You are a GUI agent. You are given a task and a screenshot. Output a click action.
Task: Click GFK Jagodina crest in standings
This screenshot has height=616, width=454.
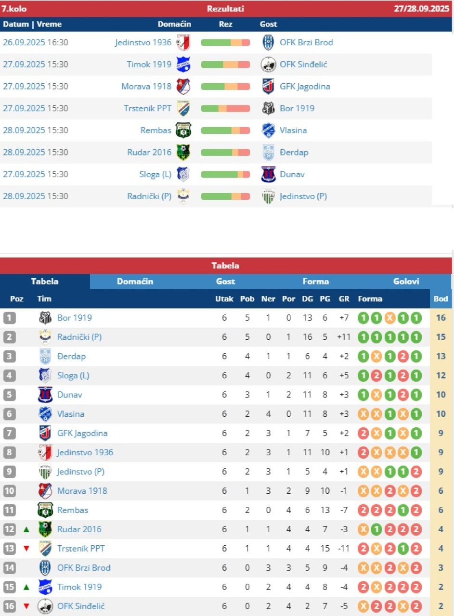pyautogui.click(x=45, y=433)
